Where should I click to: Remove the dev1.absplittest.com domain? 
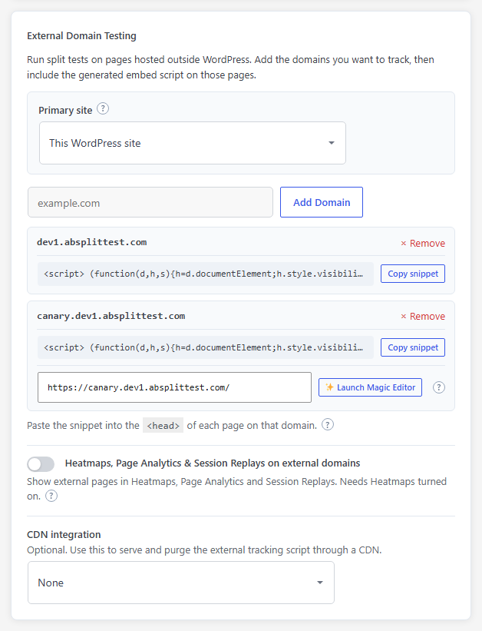(423, 244)
